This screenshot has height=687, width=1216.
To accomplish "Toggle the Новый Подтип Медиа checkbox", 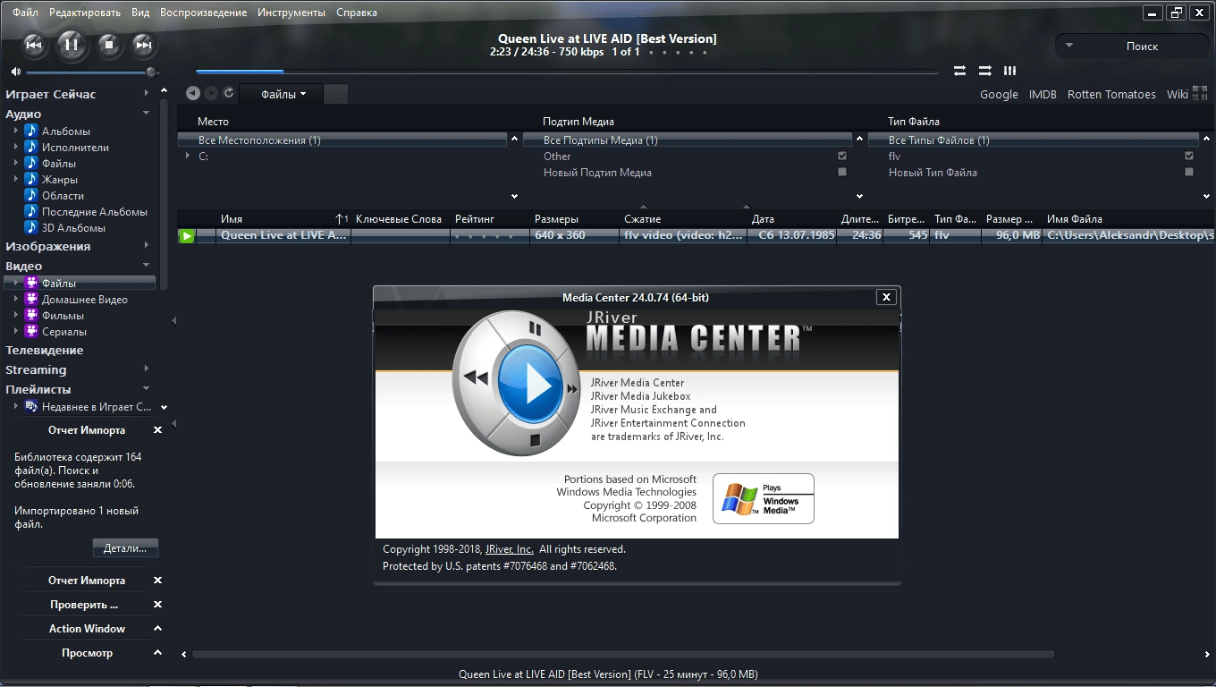I will (x=842, y=172).
